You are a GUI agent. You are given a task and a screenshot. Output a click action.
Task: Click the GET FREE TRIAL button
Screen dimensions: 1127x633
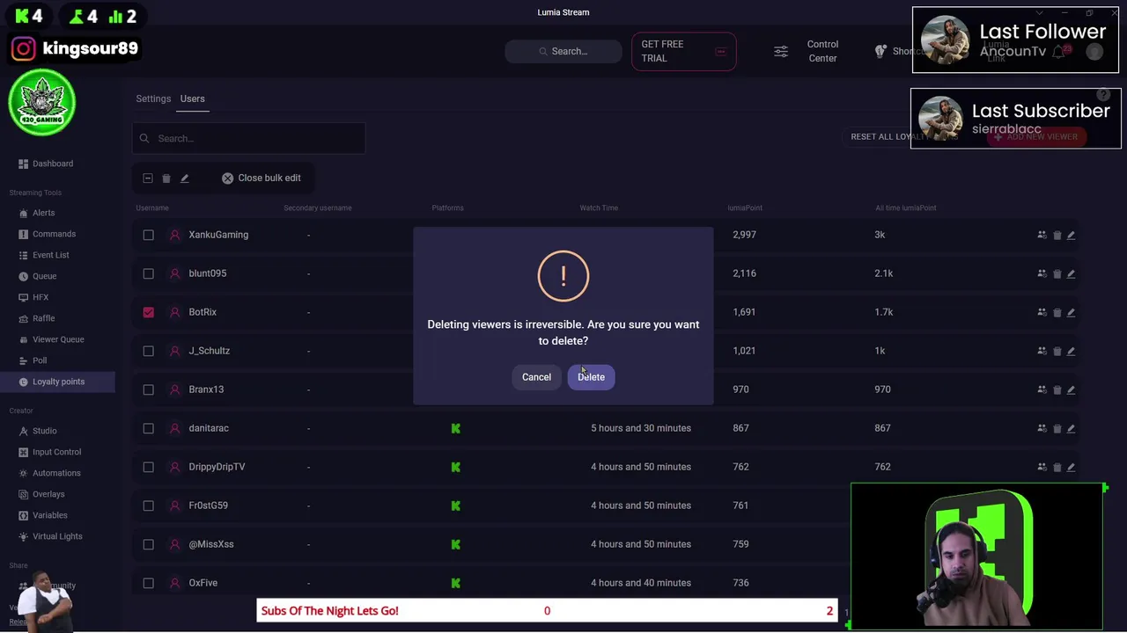pyautogui.click(x=683, y=51)
